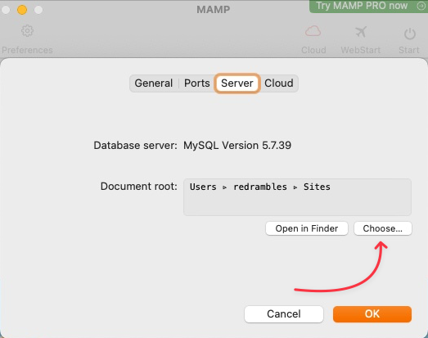Click the MySQL Version 5.7.39 text

[237, 145]
